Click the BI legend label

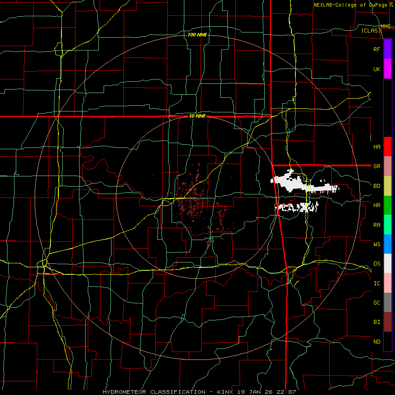[377, 322]
